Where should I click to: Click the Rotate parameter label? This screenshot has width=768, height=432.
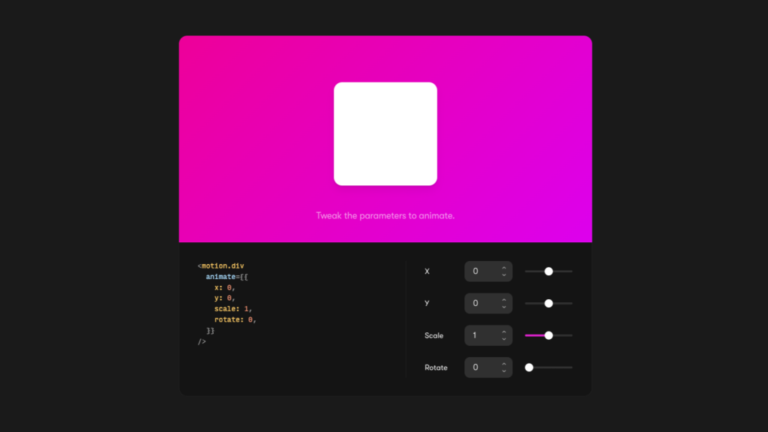coord(435,367)
